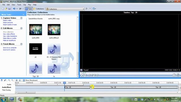Click View video effects link
Screen dimensions: 181x102
(9, 34)
